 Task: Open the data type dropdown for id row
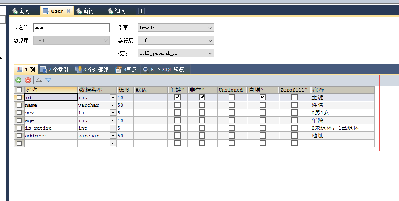(x=113, y=98)
